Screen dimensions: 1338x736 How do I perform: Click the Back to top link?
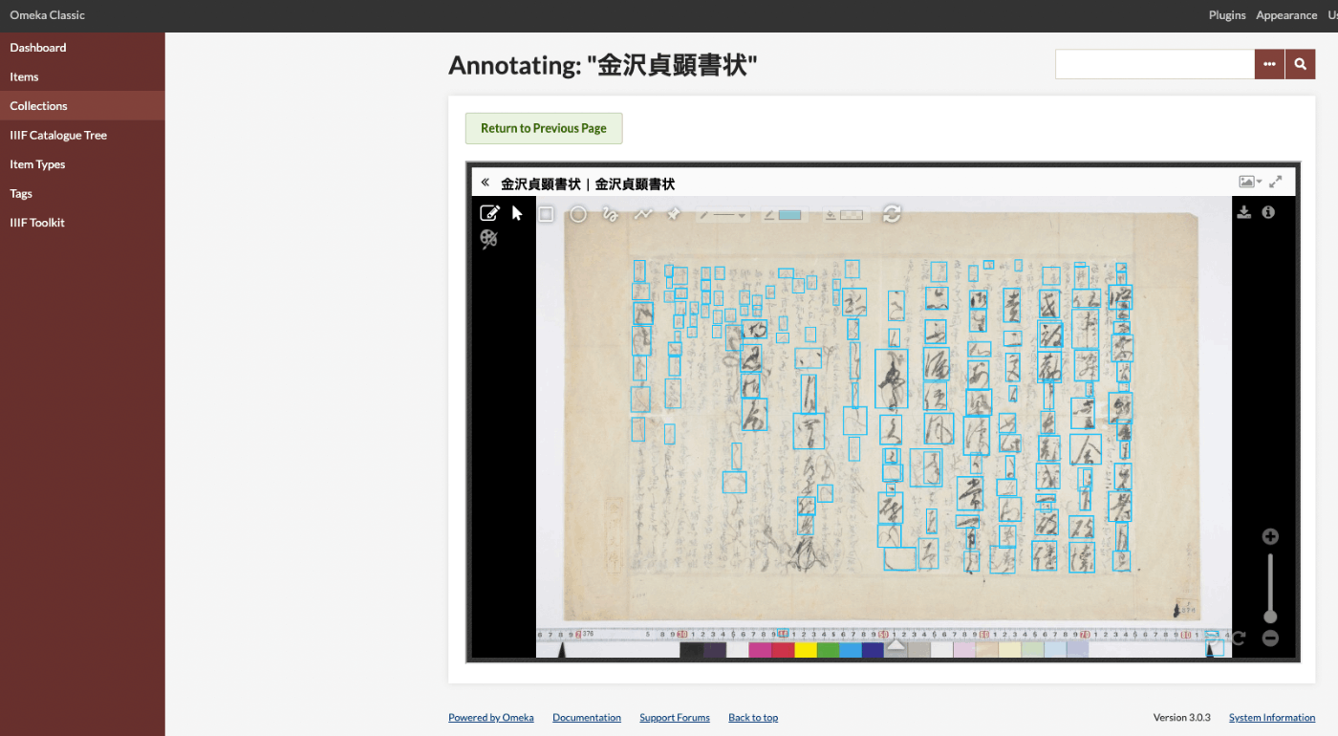pyautogui.click(x=753, y=718)
